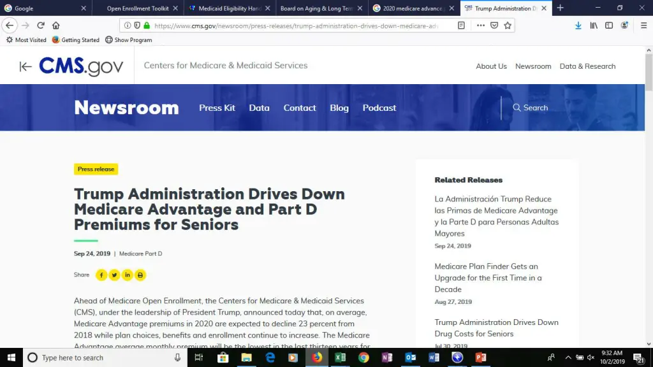The height and width of the screenshot is (367, 653).
Task: Share the article on Facebook
Action: [x=101, y=275]
